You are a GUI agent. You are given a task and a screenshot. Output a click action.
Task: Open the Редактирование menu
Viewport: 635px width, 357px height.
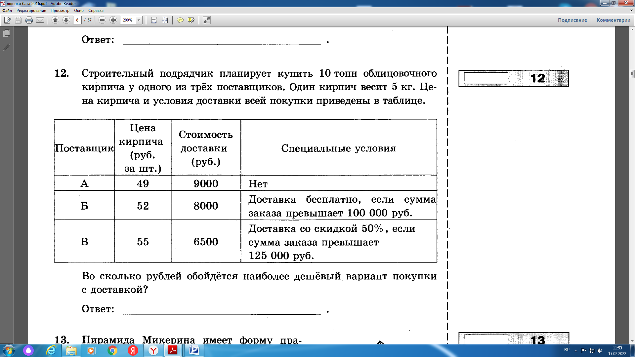click(31, 11)
